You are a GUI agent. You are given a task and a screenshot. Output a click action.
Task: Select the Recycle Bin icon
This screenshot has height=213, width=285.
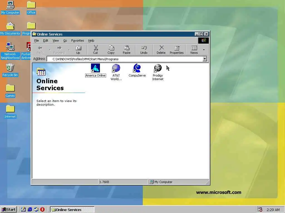coord(10,70)
